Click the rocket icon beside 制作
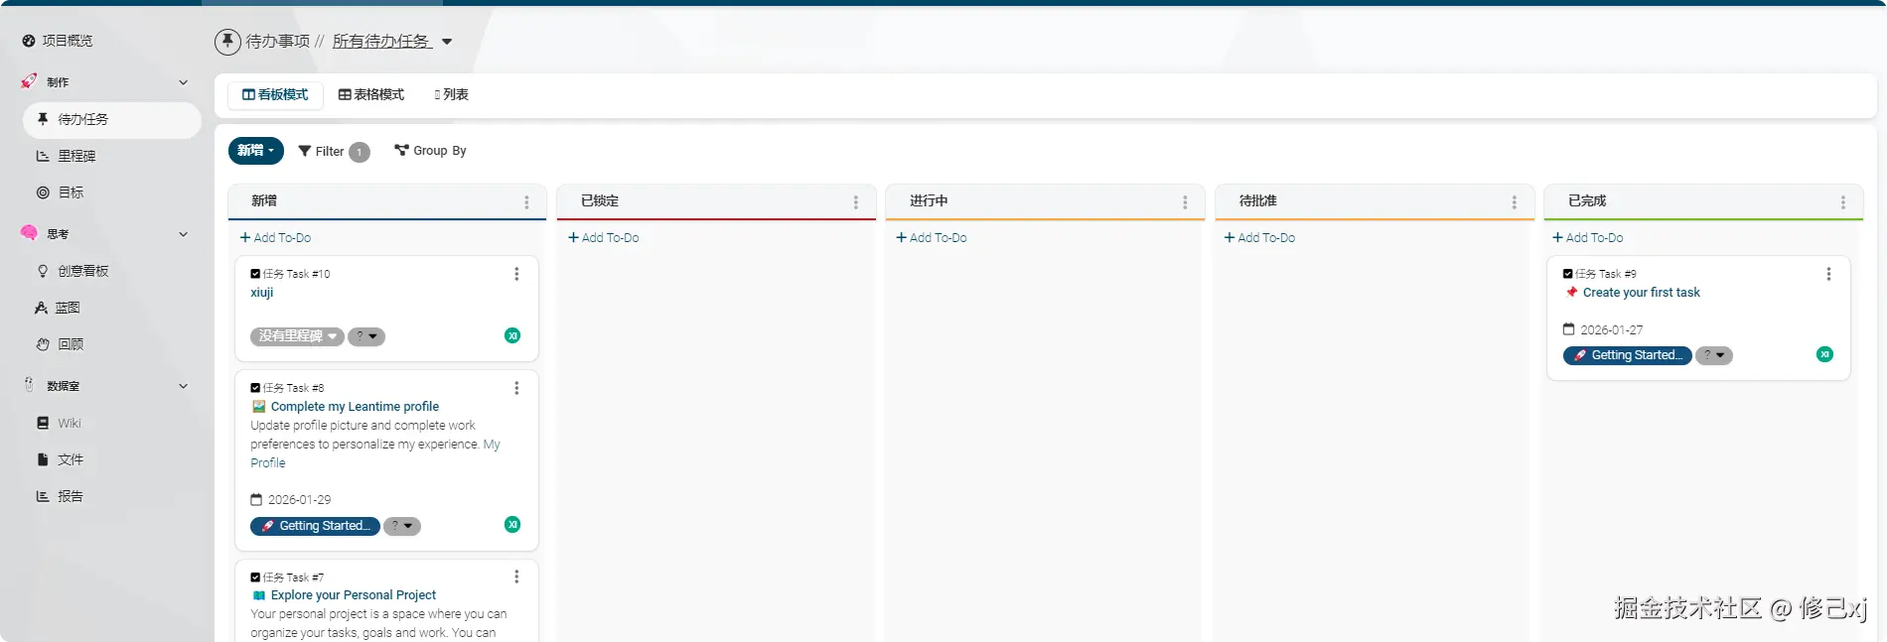This screenshot has height=642, width=1887. (29, 81)
